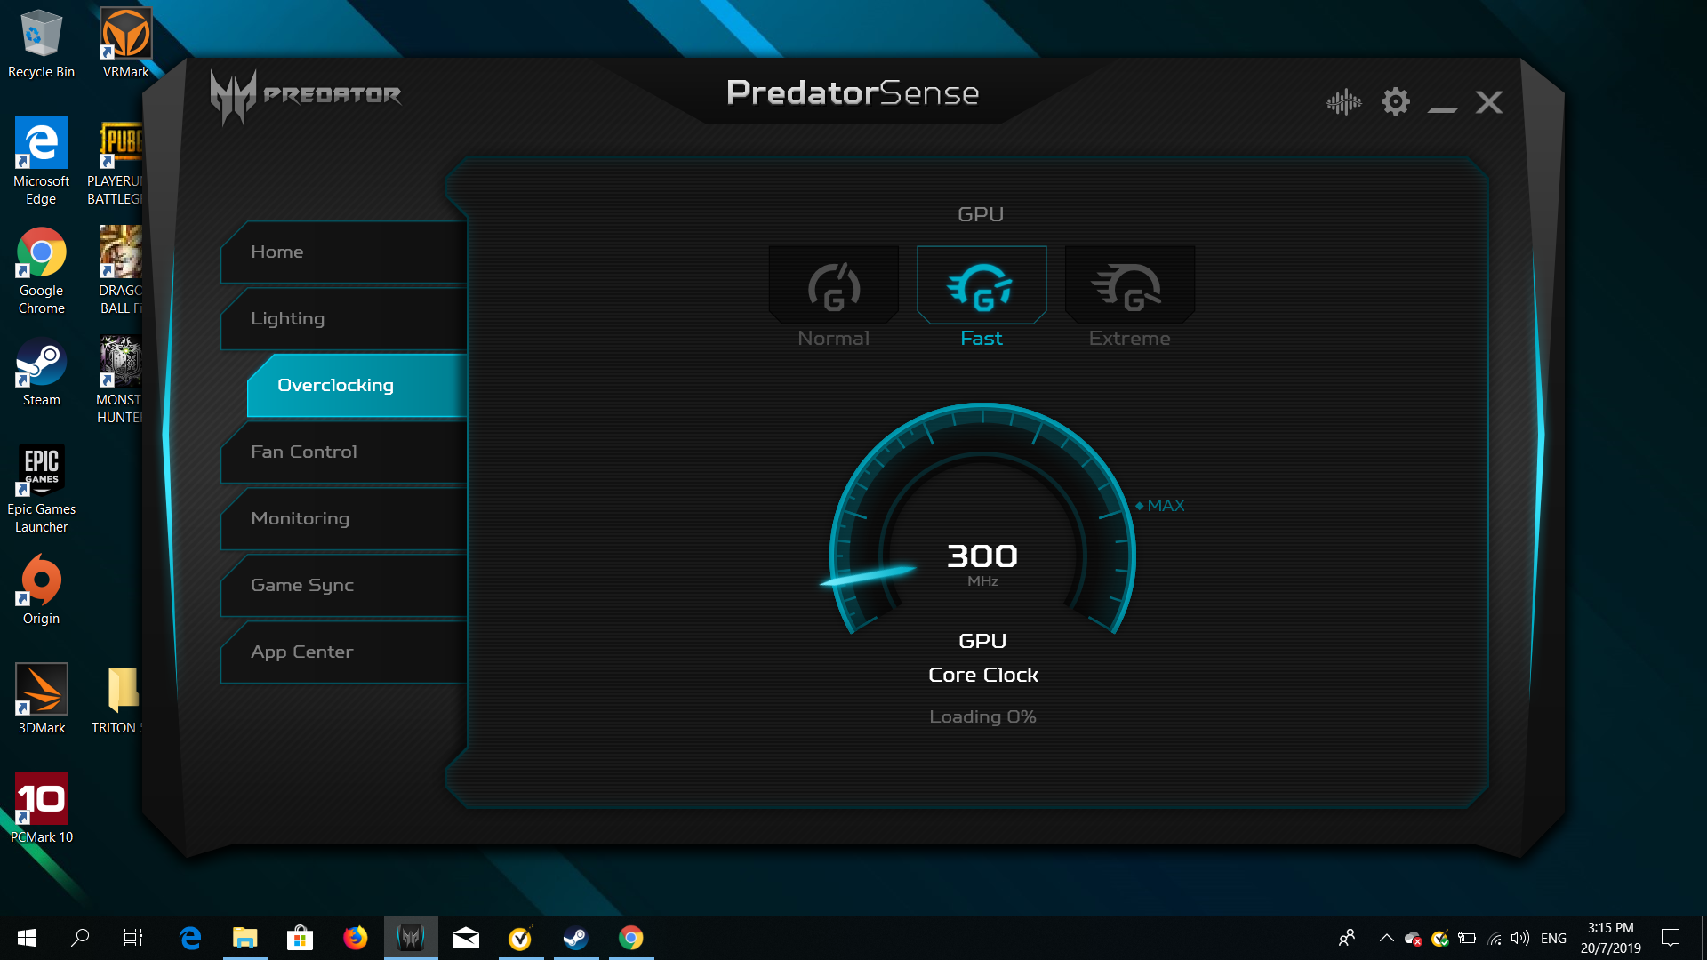Click the PredatorSense taskbar button
This screenshot has height=960, width=1707.
411,938
